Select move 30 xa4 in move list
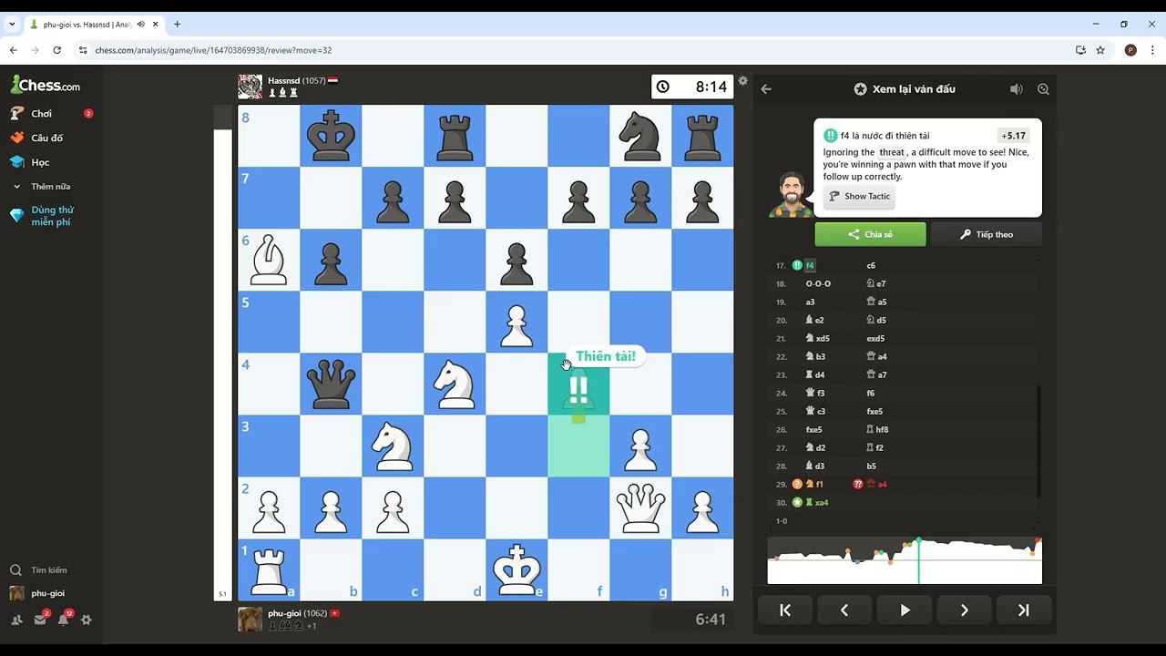Image resolution: width=1166 pixels, height=656 pixels. [x=816, y=503]
